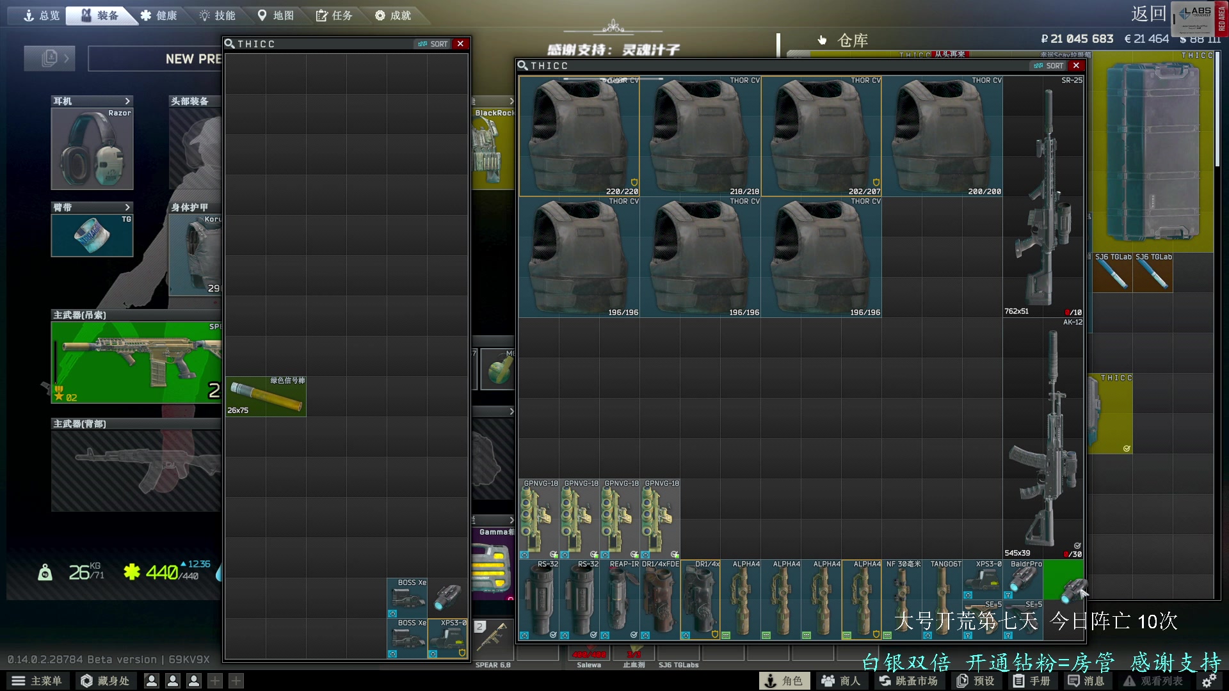This screenshot has height=691, width=1229.
Task: Open the 商人 traders screen
Action: tap(841, 681)
